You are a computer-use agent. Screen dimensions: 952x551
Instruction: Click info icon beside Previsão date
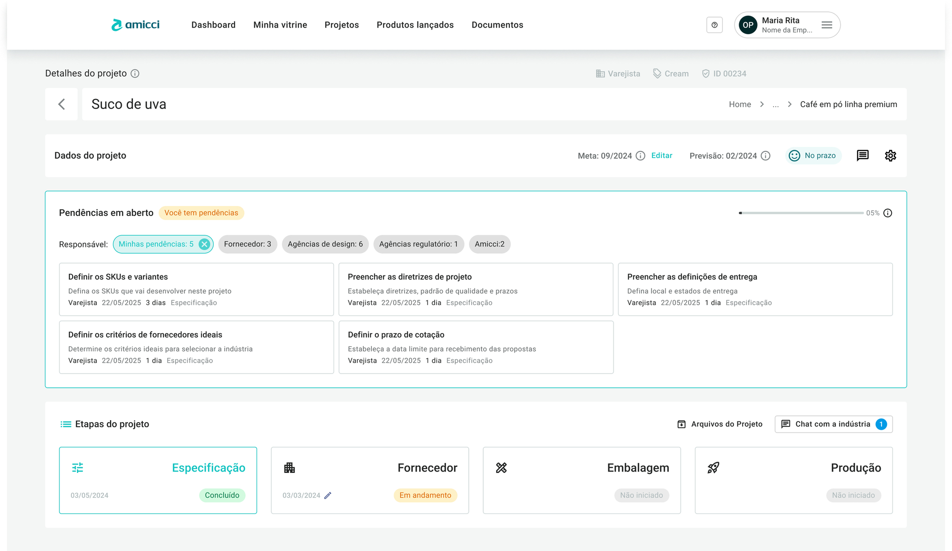click(765, 156)
